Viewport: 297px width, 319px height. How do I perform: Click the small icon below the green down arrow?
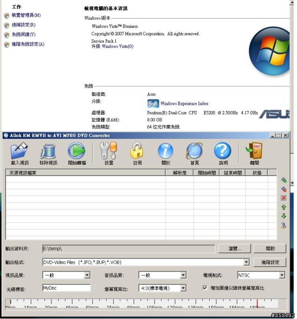click(x=284, y=225)
